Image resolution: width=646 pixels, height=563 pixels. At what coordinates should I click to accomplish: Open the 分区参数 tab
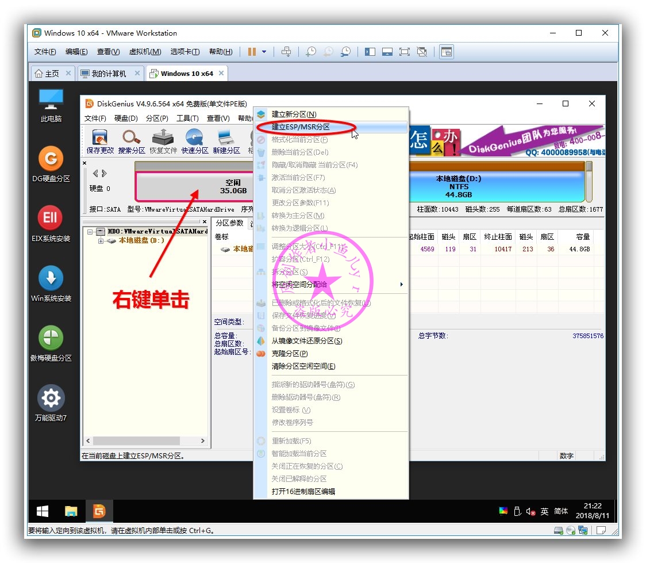(229, 223)
